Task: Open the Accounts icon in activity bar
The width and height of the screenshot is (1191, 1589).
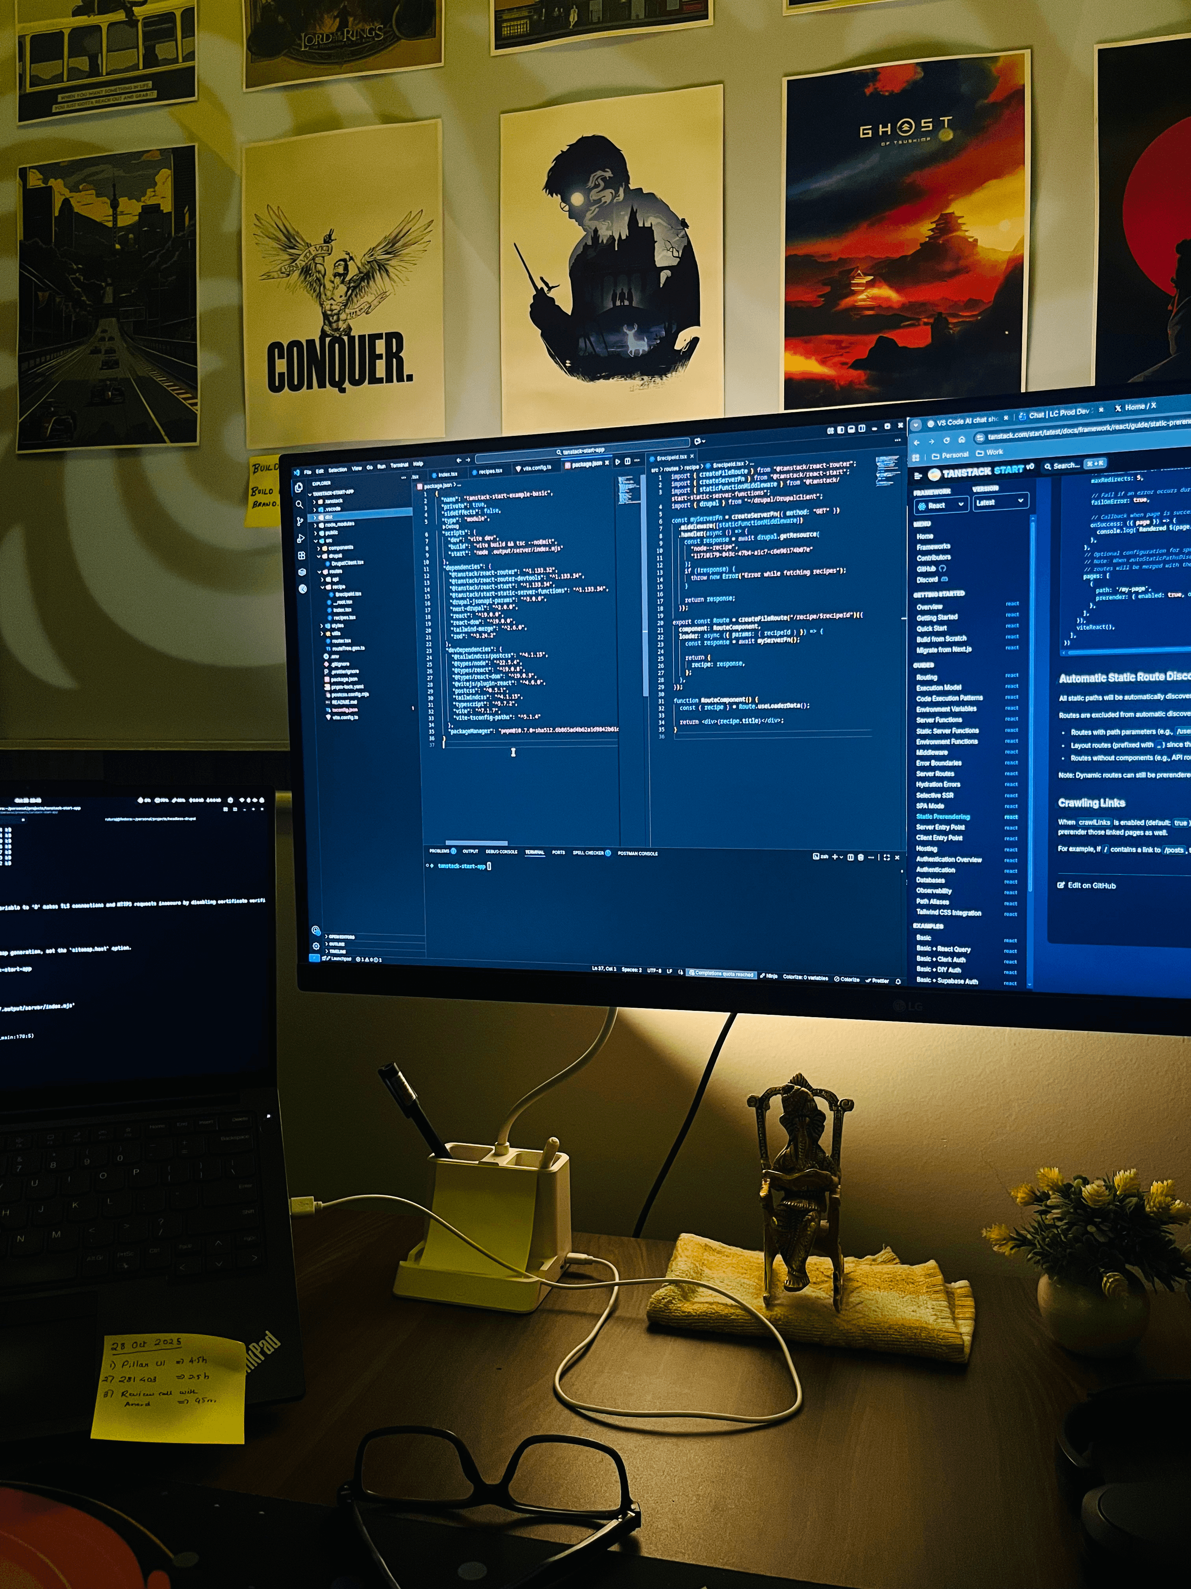Action: (315, 930)
